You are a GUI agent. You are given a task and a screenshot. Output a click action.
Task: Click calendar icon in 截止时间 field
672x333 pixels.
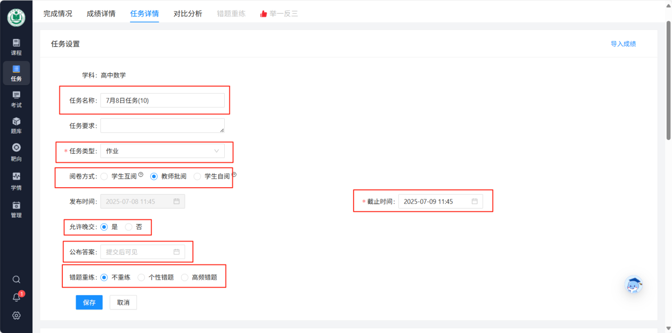click(x=474, y=202)
